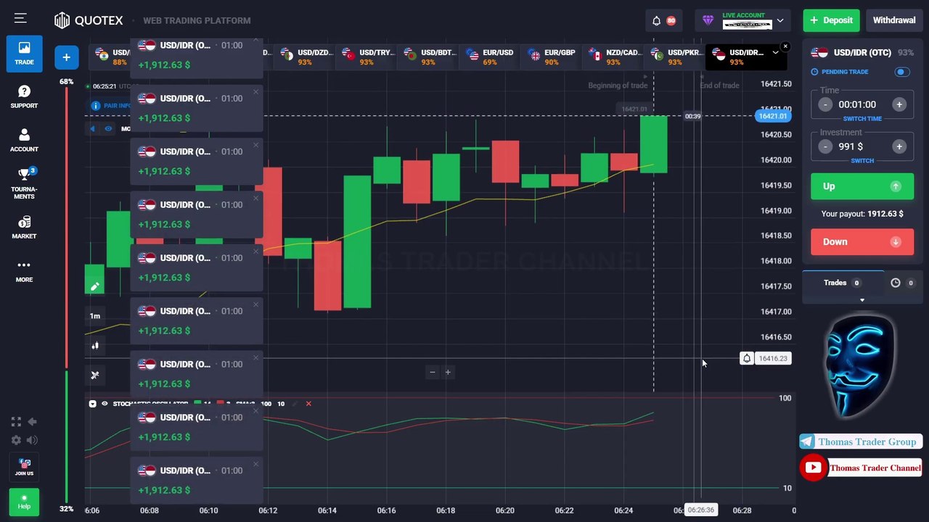The height and width of the screenshot is (522, 929).
Task: Open Thomas Trader Group Telegram link
Action: point(861,442)
